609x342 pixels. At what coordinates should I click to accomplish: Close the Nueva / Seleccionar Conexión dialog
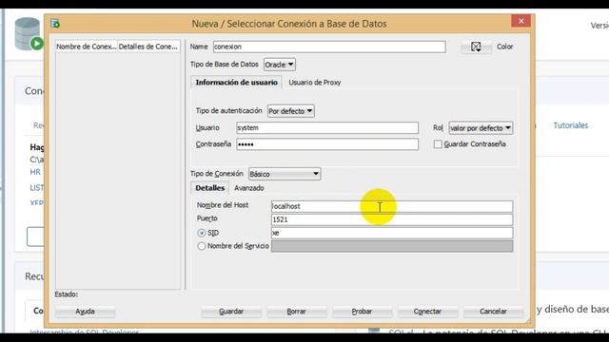[x=521, y=21]
